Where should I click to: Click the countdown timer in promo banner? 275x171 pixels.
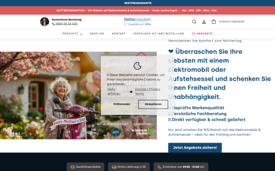click(x=203, y=10)
